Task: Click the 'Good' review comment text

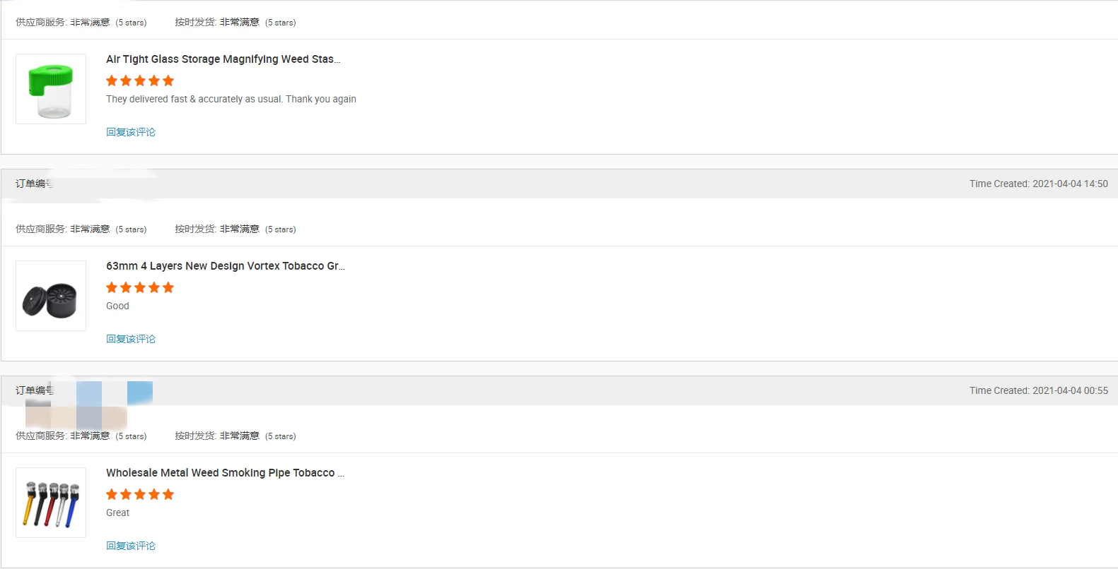Action: click(117, 306)
